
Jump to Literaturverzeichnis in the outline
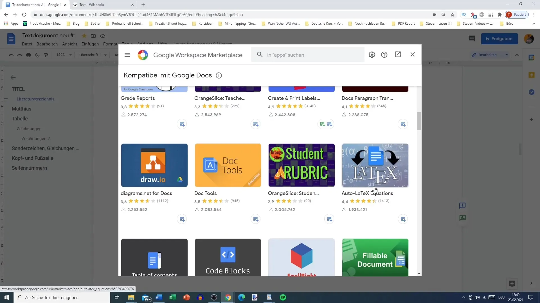pos(35,99)
